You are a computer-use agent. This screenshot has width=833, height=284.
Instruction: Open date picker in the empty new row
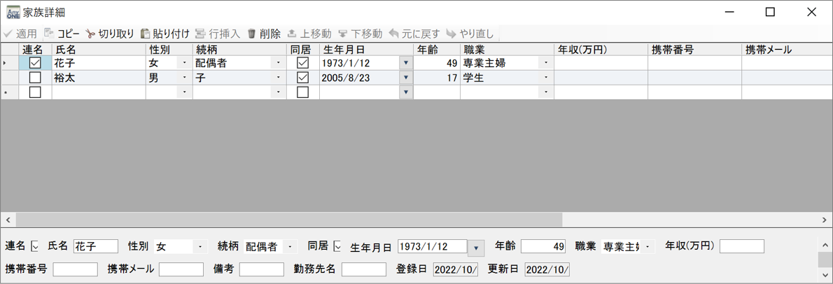406,92
